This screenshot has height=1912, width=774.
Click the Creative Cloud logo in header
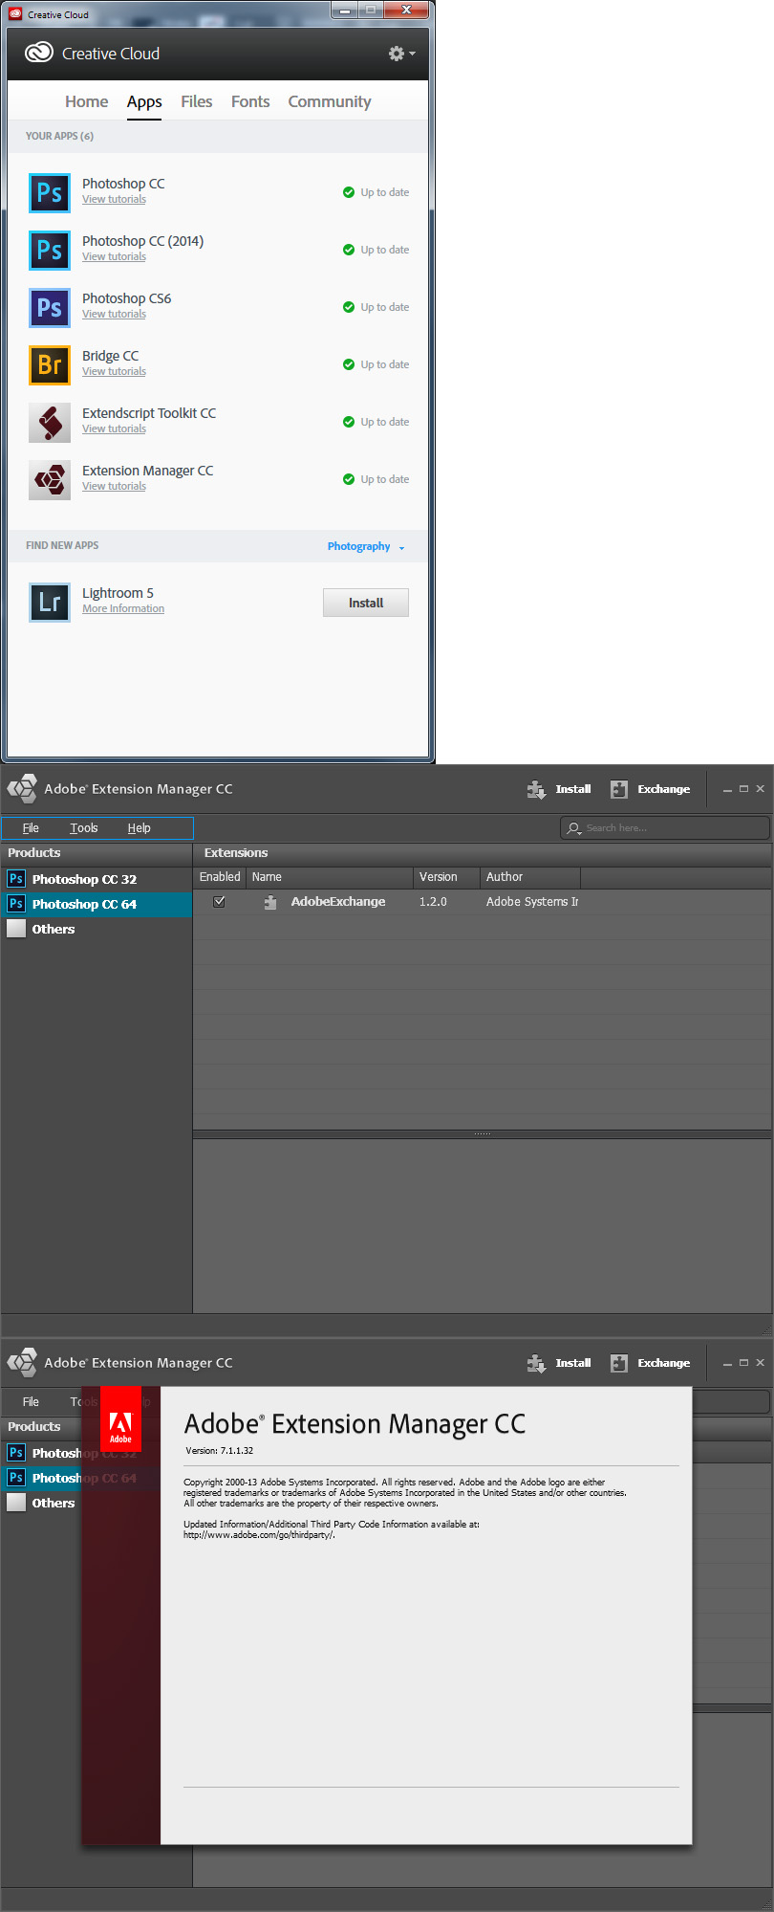(x=39, y=53)
